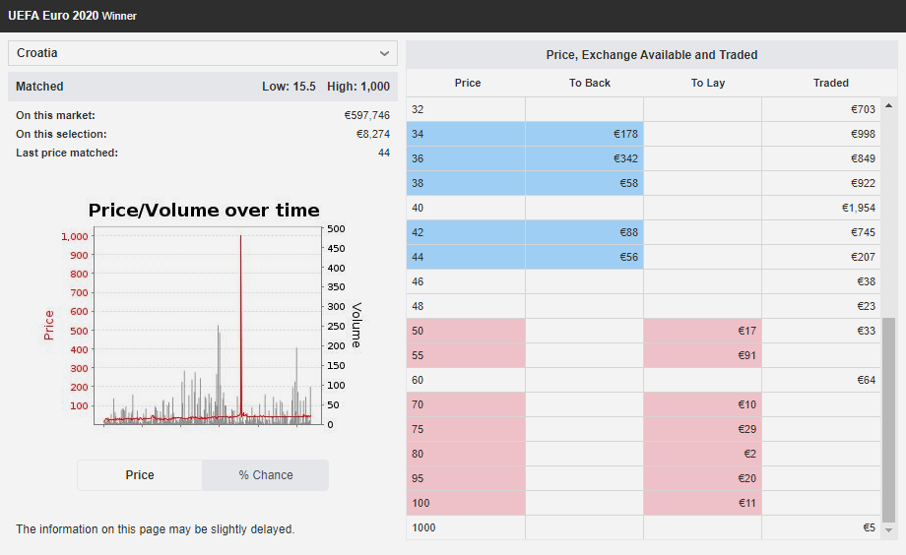
Task: Click the To Back column header
Action: pos(589,84)
